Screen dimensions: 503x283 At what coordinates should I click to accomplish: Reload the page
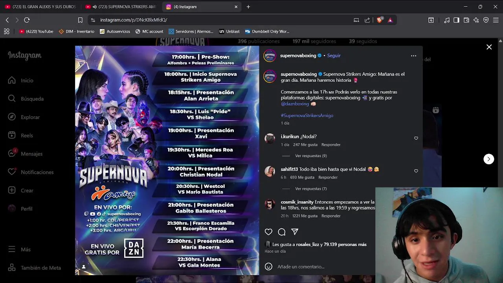point(27,20)
